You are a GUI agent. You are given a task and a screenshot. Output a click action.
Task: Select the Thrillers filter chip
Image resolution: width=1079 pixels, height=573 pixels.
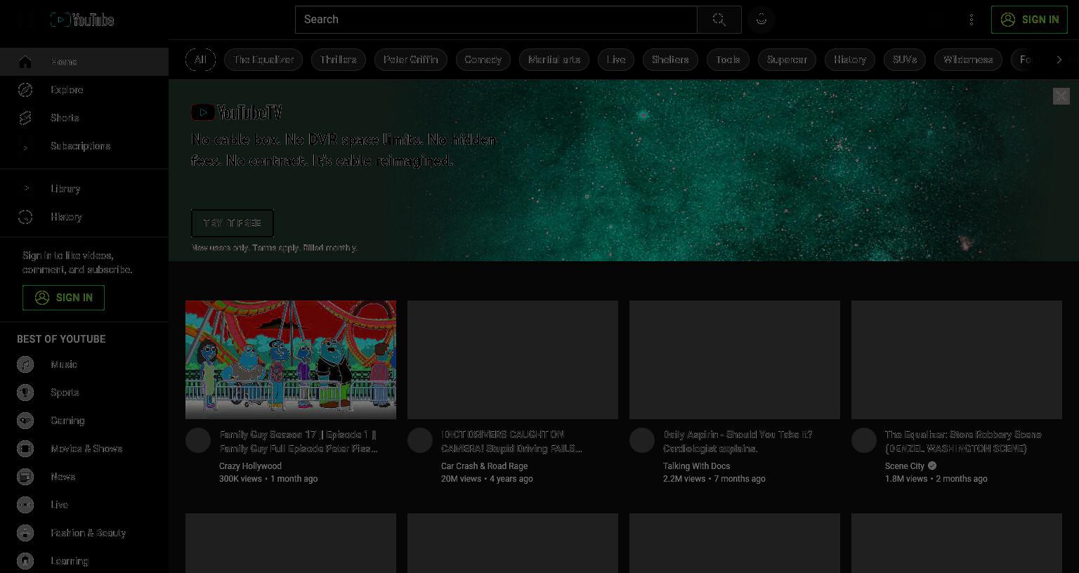click(x=339, y=60)
